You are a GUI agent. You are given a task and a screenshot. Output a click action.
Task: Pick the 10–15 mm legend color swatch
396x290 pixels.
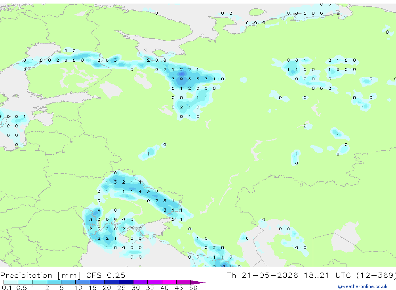click(x=83, y=282)
